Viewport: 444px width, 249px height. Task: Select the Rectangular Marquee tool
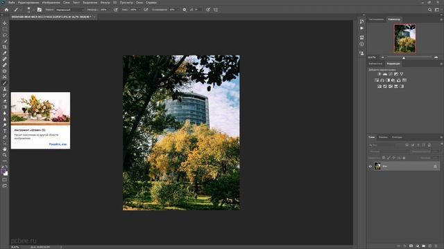pyautogui.click(x=5, y=29)
